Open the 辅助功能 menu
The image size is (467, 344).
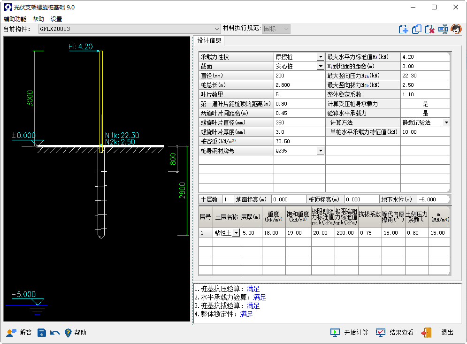coord(15,19)
